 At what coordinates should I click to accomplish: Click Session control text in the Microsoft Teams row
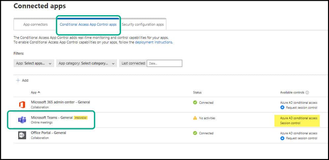point(290,123)
